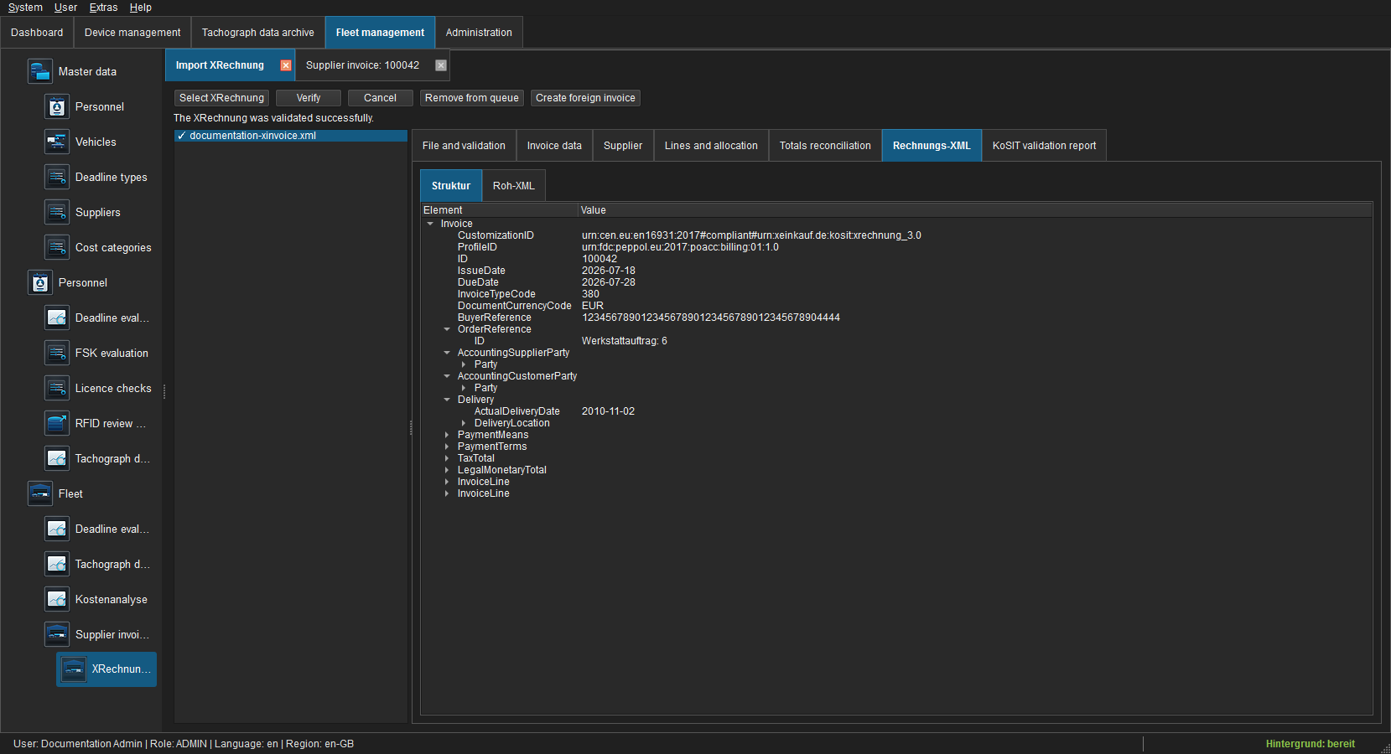Expand Party under AccountingCustomerParty
Screen dimensions: 1391x754
click(464, 388)
